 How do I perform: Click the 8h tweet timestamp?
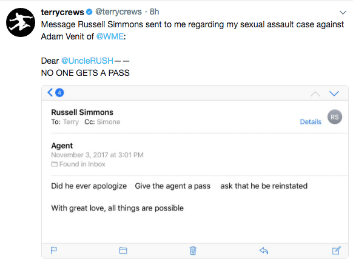pos(155,12)
